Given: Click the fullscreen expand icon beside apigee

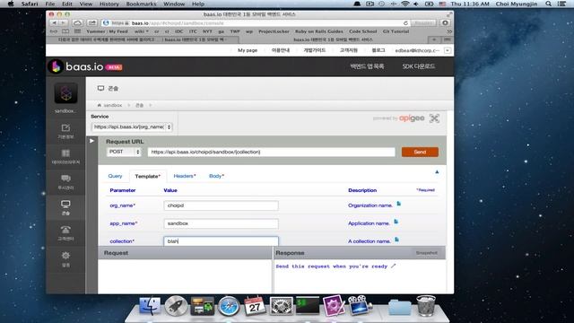Looking at the screenshot, I should (434, 118).
